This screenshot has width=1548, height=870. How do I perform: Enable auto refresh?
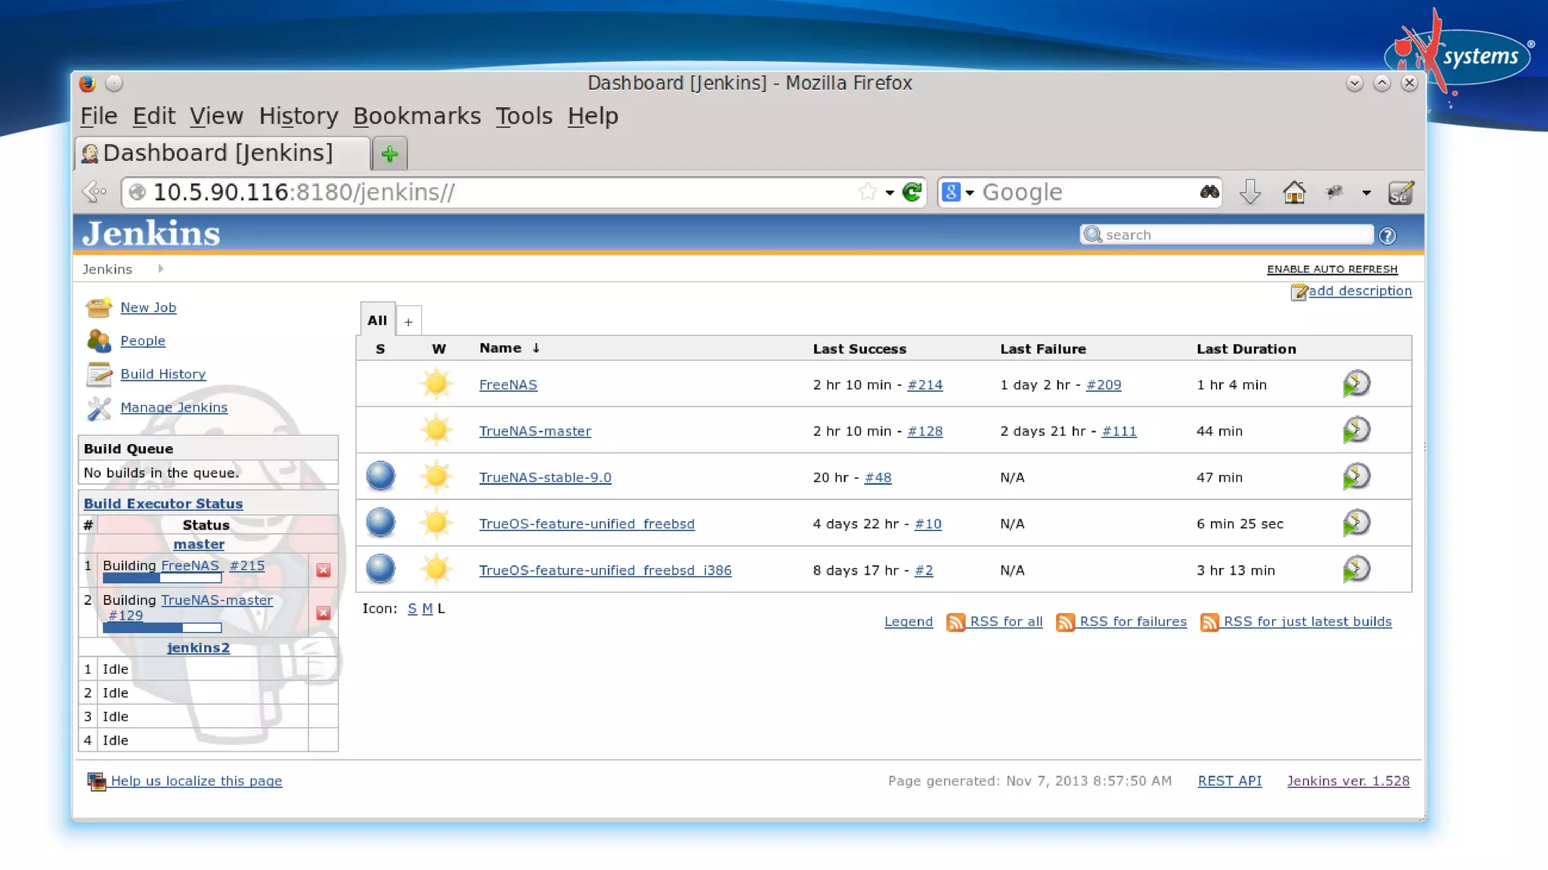pos(1332,270)
